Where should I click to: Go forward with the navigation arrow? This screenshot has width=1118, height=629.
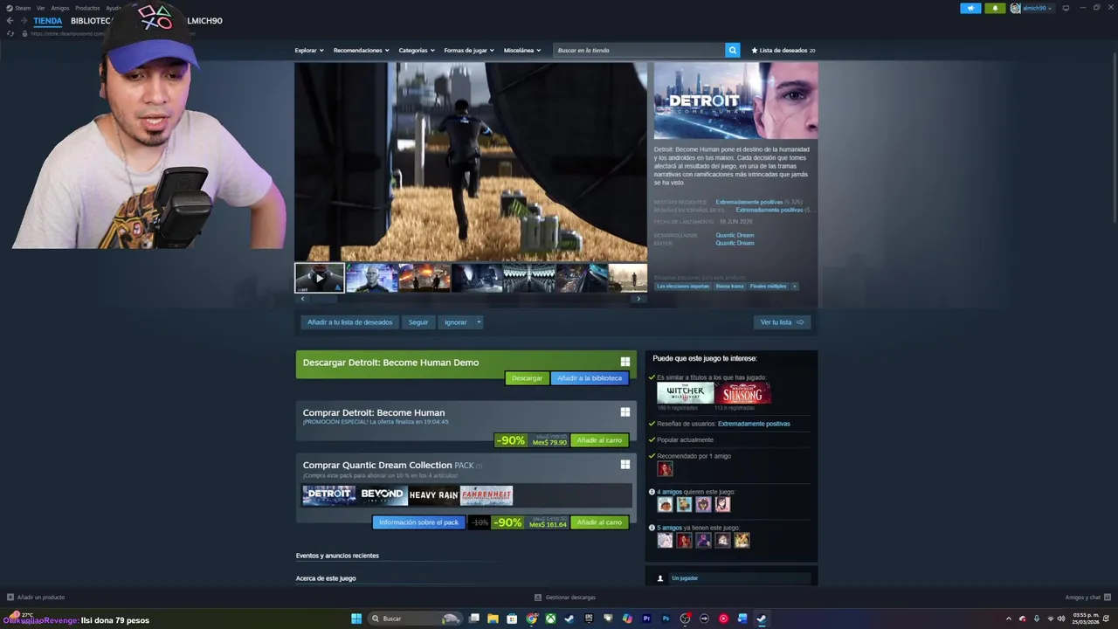point(24,20)
